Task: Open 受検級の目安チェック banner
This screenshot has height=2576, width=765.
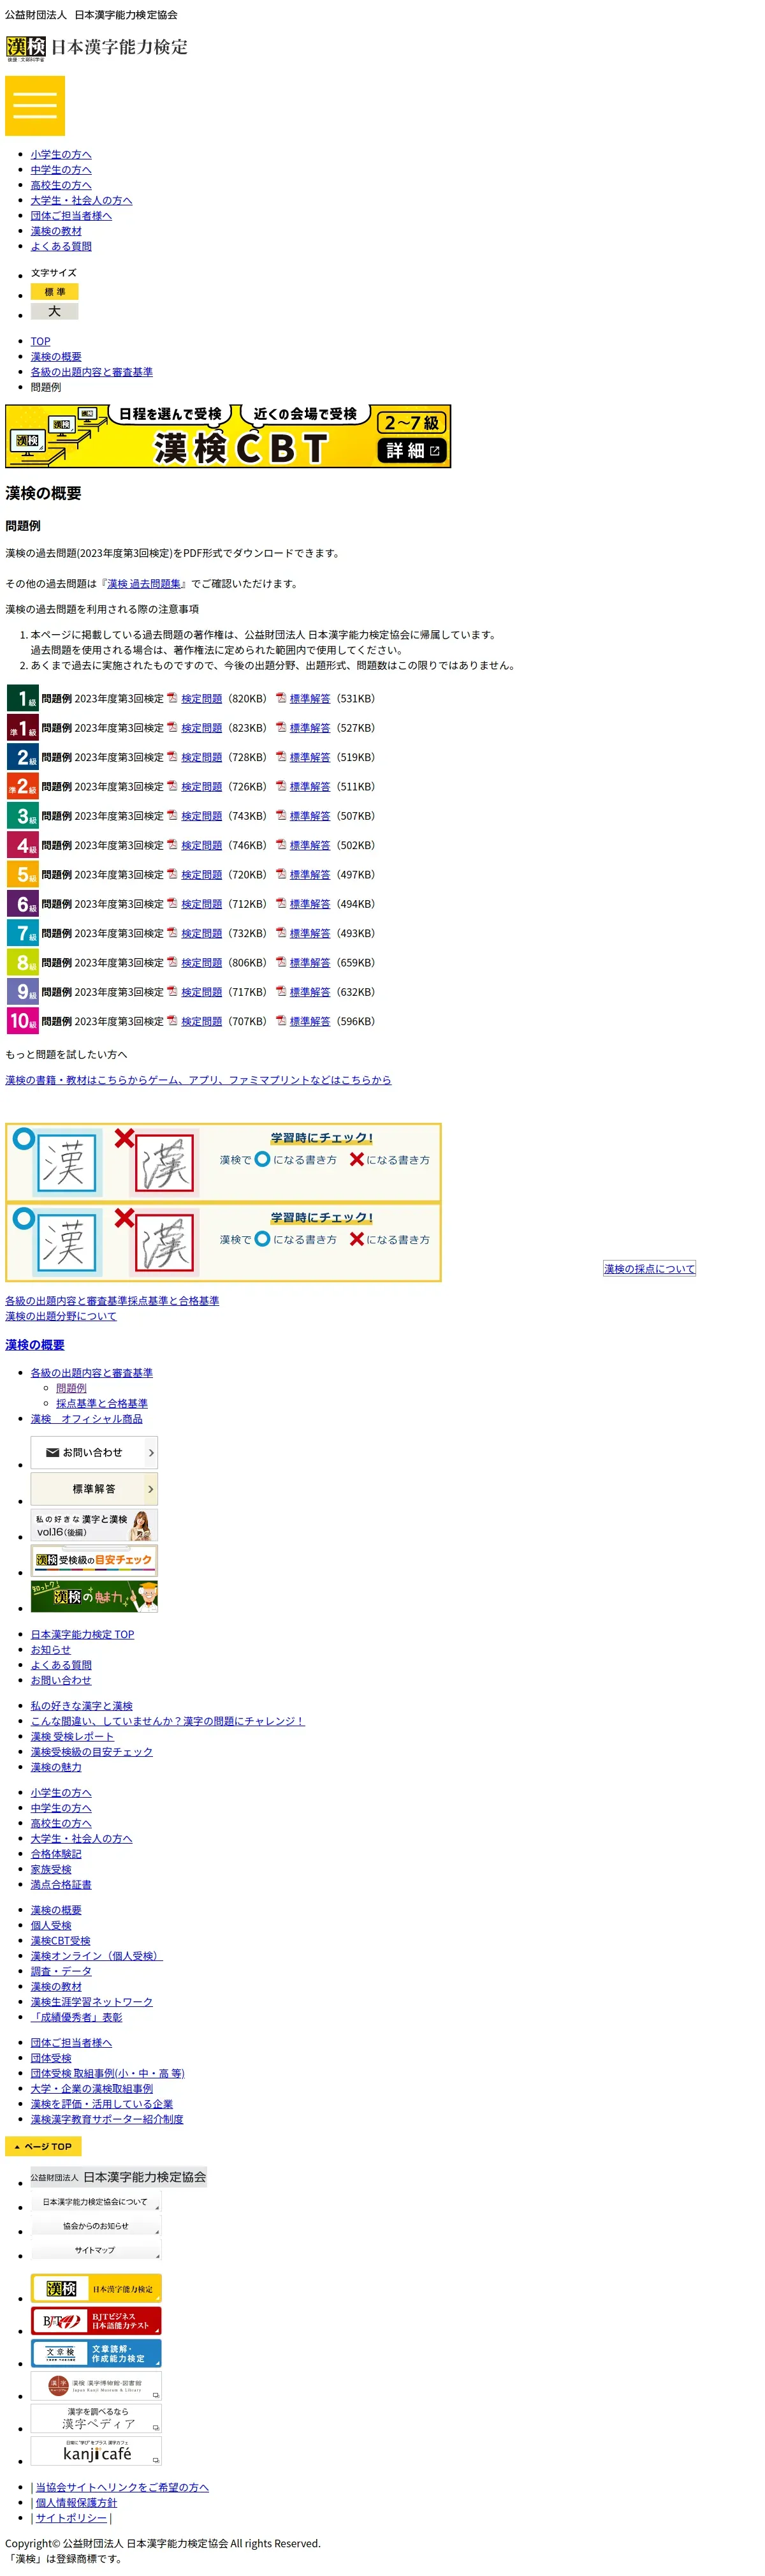Action: 94,1561
